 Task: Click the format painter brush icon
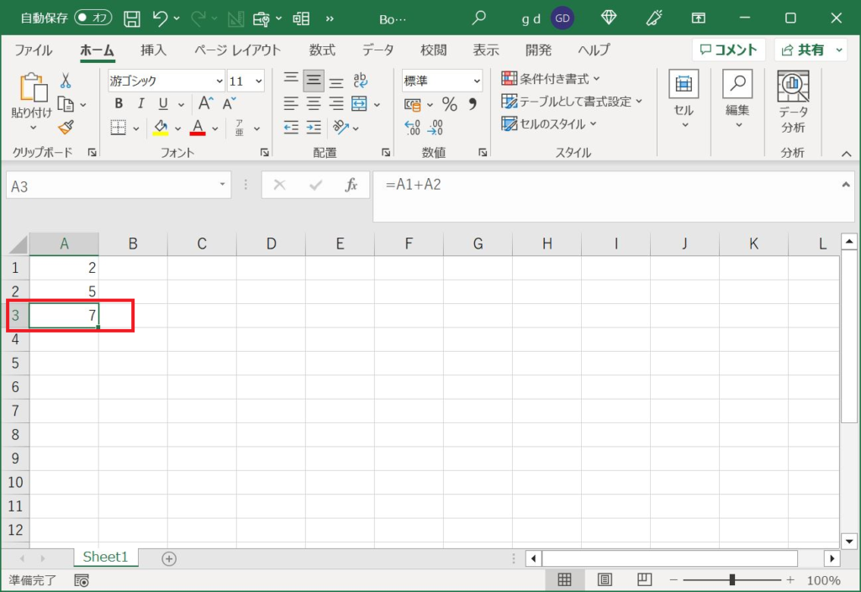click(66, 128)
